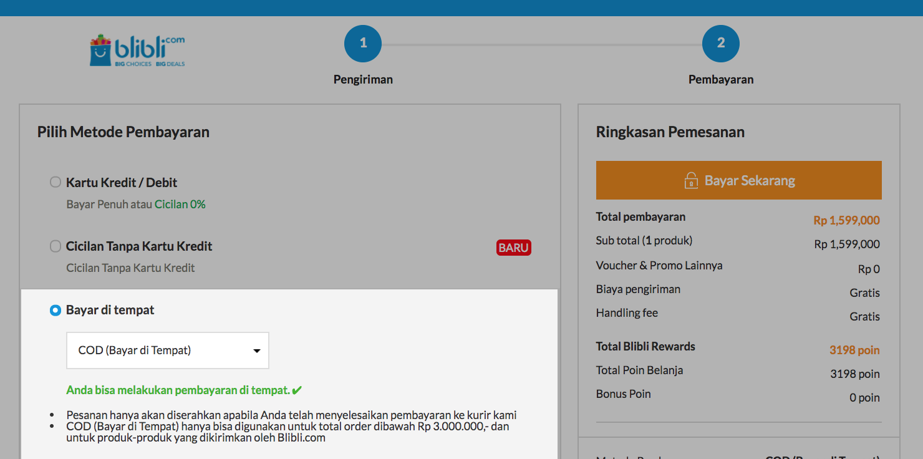Open the Cicilan 0% link
Viewport: 923px width, 459px height.
pos(181,203)
